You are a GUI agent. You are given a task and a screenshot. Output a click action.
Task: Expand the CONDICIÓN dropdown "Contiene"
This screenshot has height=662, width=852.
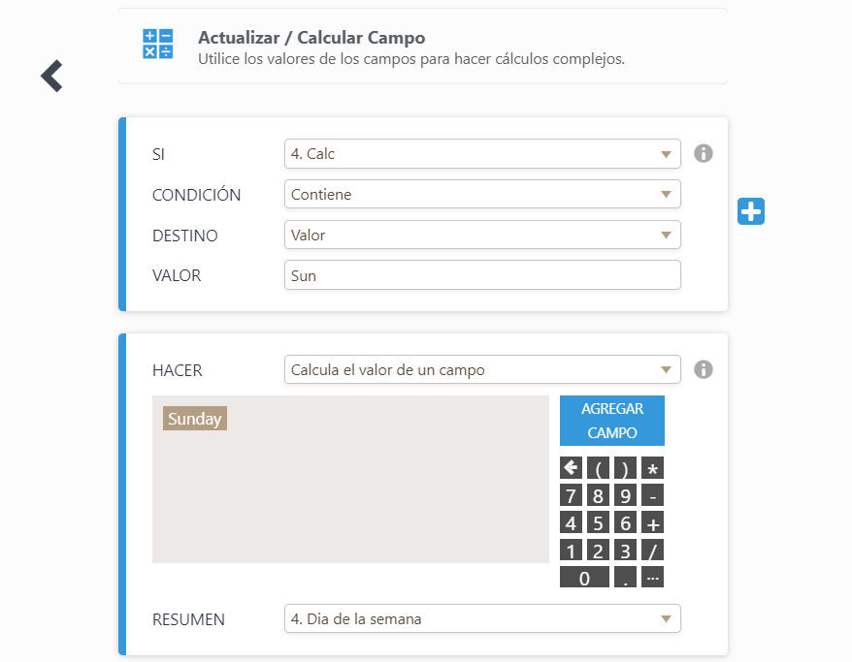point(482,195)
